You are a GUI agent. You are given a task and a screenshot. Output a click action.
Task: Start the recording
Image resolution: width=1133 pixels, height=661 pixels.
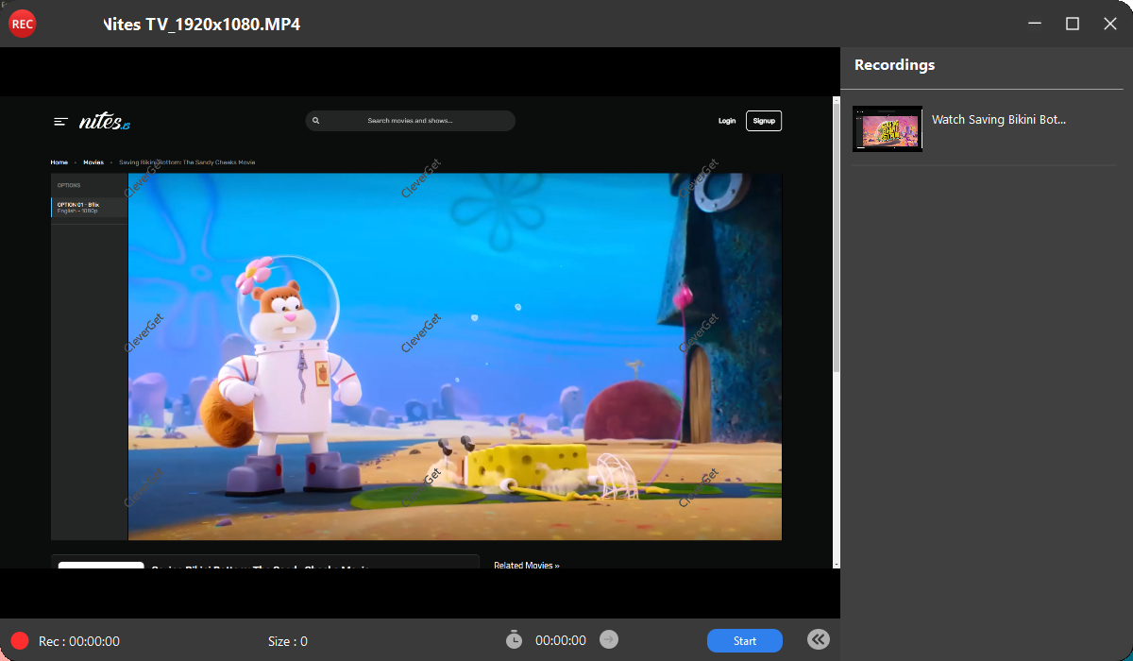coord(744,641)
